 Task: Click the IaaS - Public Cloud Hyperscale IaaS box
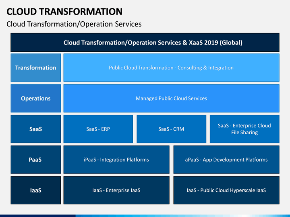(x=226, y=190)
